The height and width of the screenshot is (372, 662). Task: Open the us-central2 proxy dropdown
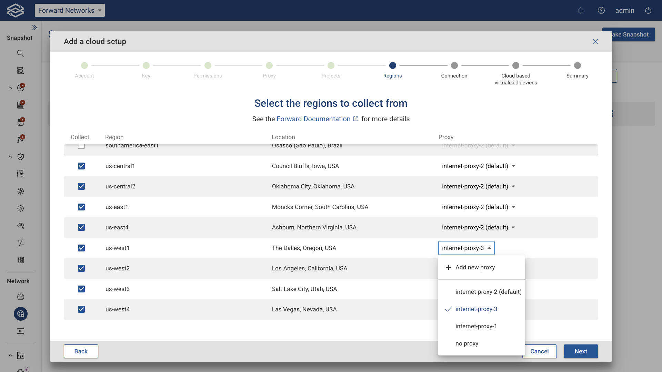[x=478, y=186]
